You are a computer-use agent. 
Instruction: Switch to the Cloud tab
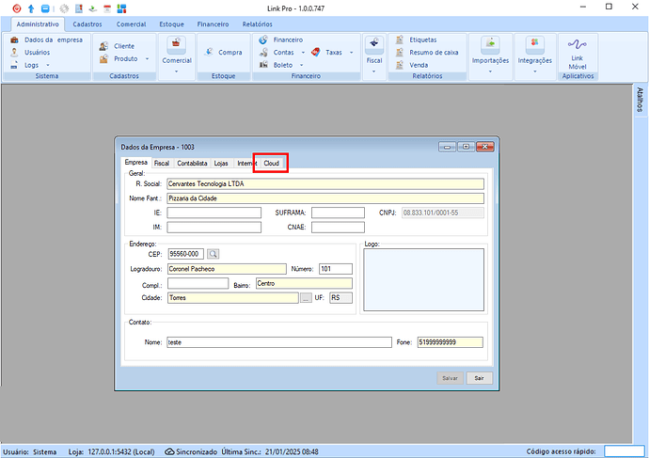coord(271,164)
